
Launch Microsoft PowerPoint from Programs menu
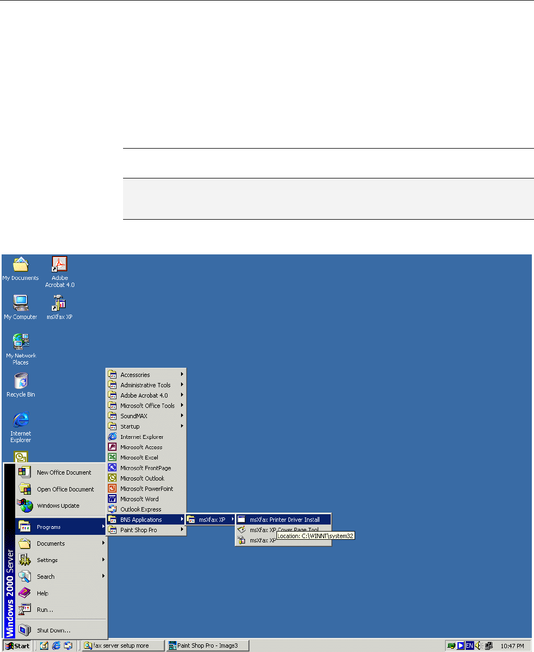[x=146, y=488]
